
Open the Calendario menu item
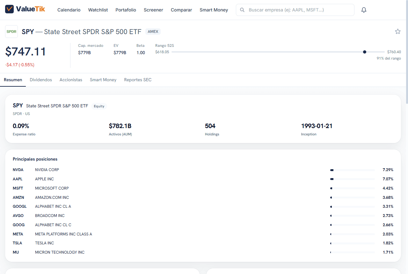tap(69, 10)
